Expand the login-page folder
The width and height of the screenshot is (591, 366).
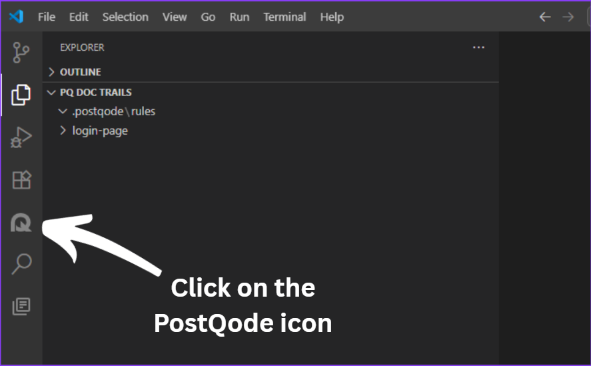pyautogui.click(x=100, y=131)
